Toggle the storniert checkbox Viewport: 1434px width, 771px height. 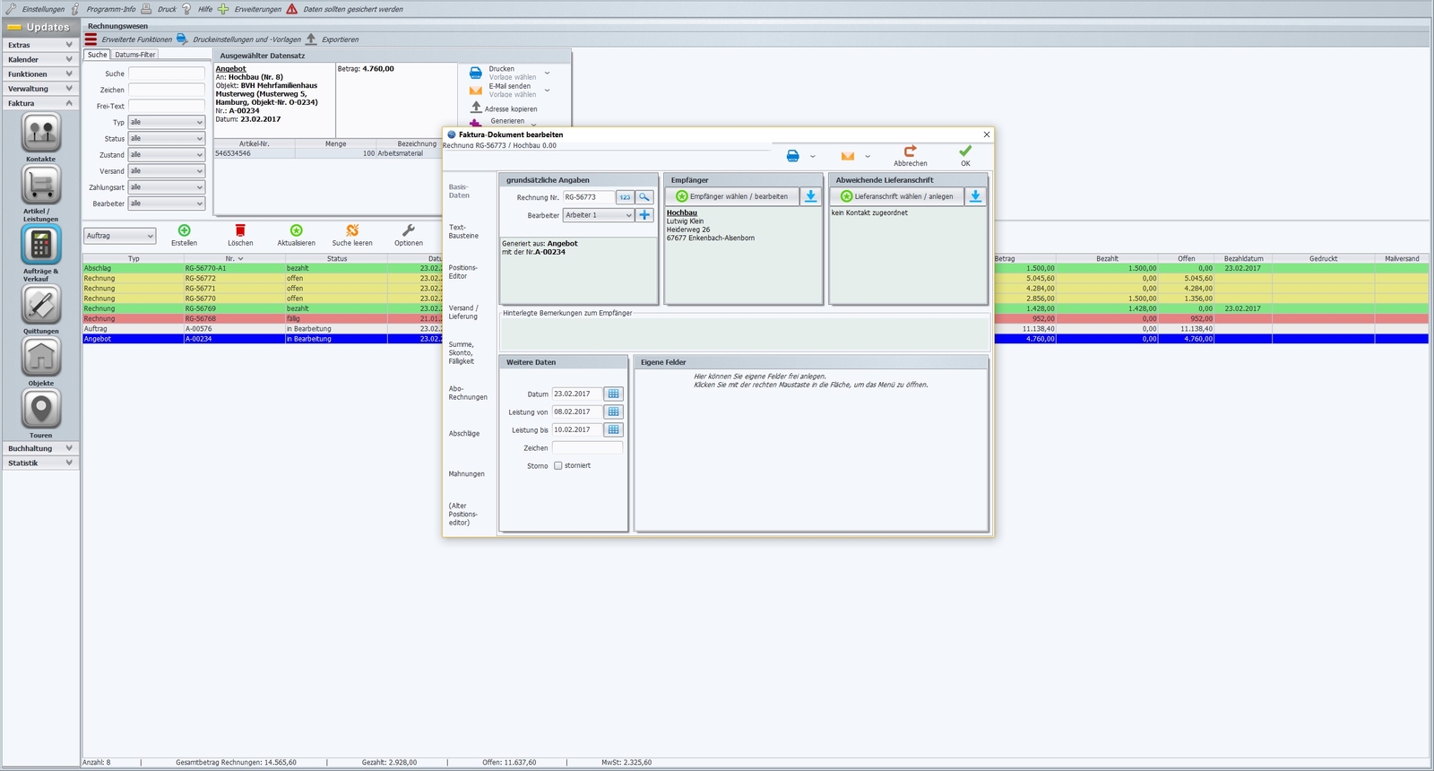tap(558, 465)
